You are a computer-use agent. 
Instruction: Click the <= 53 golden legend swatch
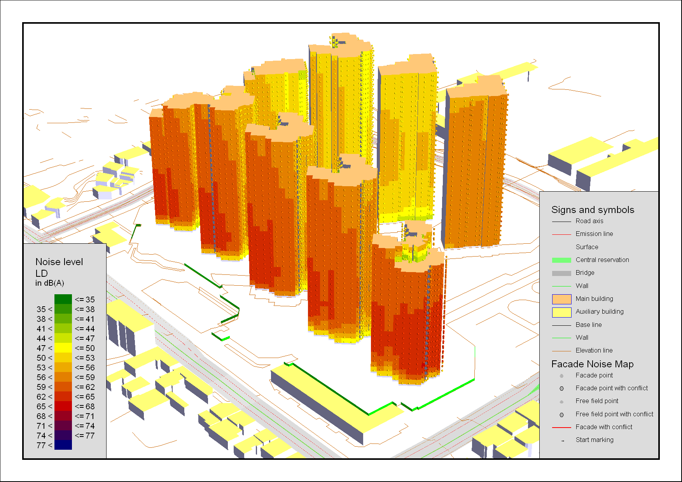(x=63, y=357)
